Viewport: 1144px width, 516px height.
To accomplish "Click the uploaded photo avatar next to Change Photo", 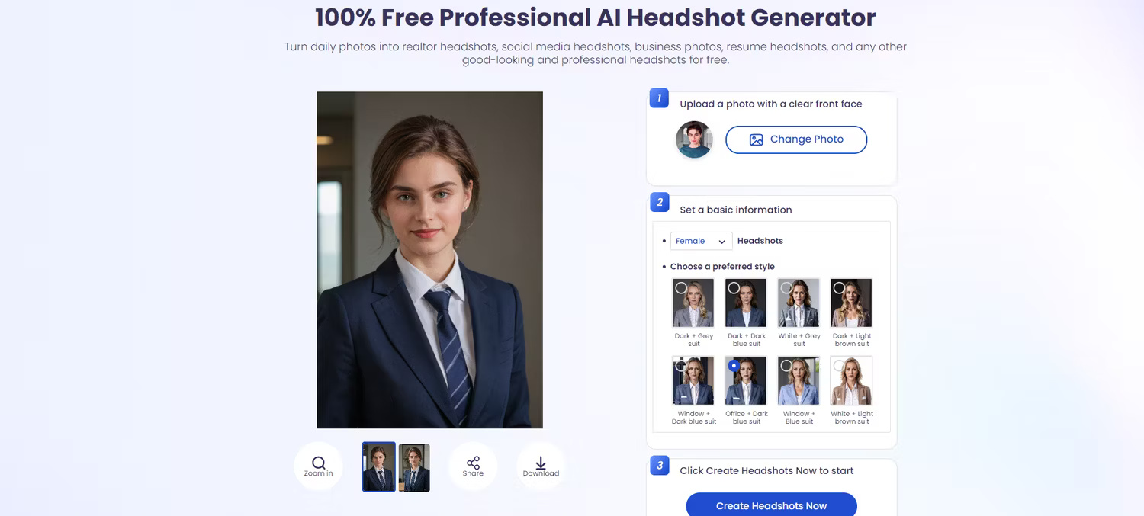I will (x=693, y=139).
